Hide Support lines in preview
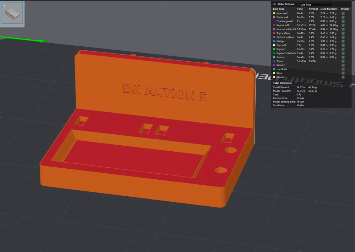 pos(343,49)
